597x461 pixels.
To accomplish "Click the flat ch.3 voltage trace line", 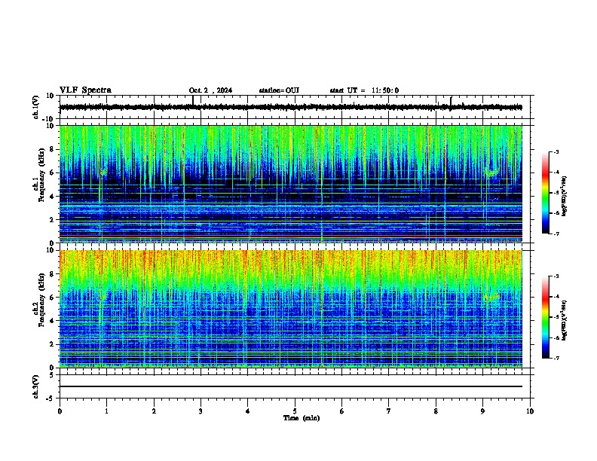I will tap(291, 386).
